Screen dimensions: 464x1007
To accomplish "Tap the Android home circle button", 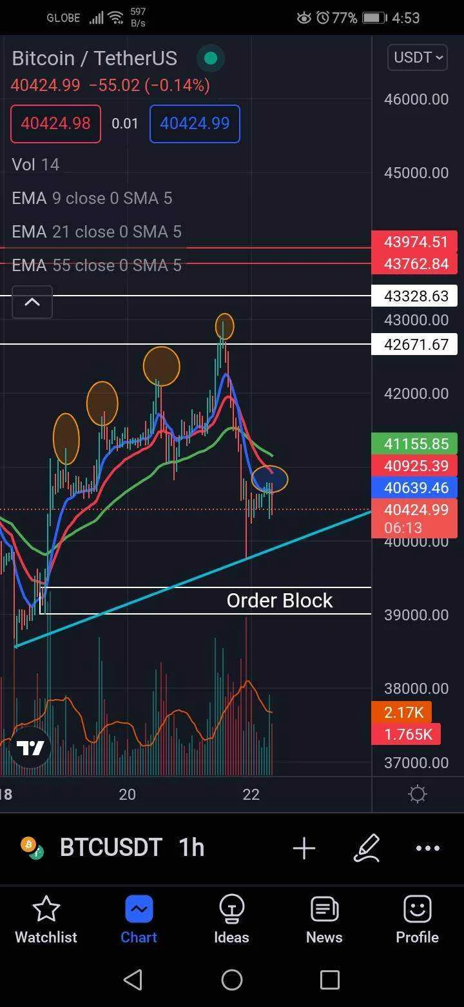I will (232, 980).
